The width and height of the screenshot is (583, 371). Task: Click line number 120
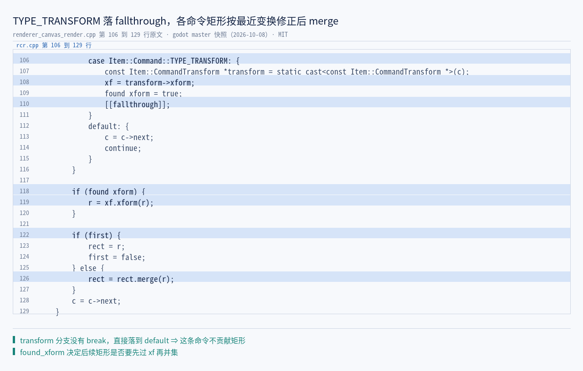coord(24,213)
